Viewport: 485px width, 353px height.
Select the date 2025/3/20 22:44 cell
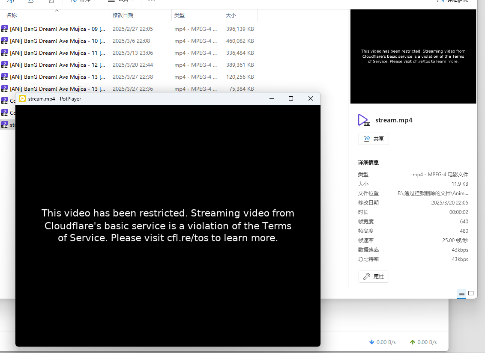coord(133,65)
